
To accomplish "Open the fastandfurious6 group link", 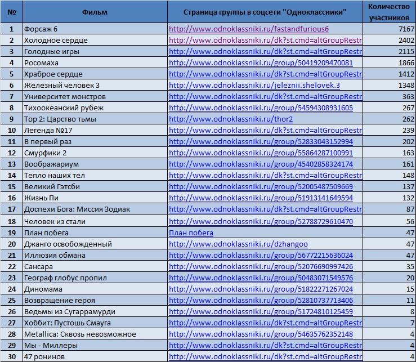I will [249, 29].
